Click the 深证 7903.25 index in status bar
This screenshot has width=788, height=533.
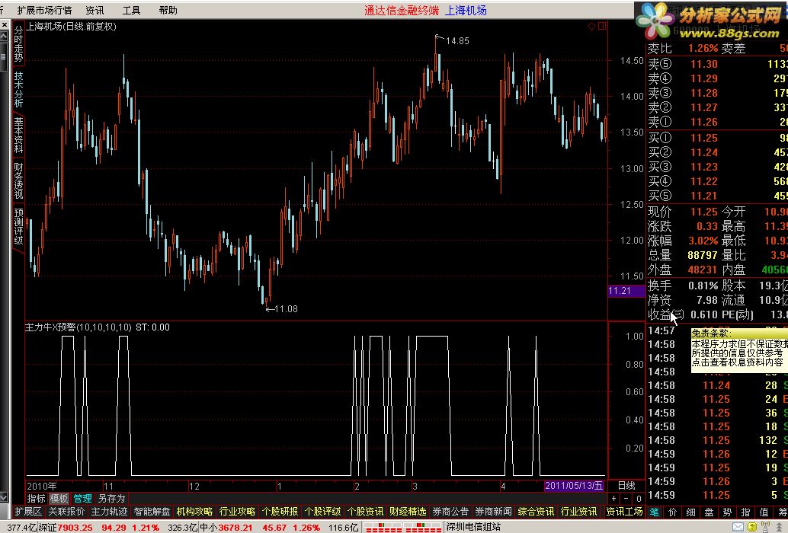click(66, 528)
